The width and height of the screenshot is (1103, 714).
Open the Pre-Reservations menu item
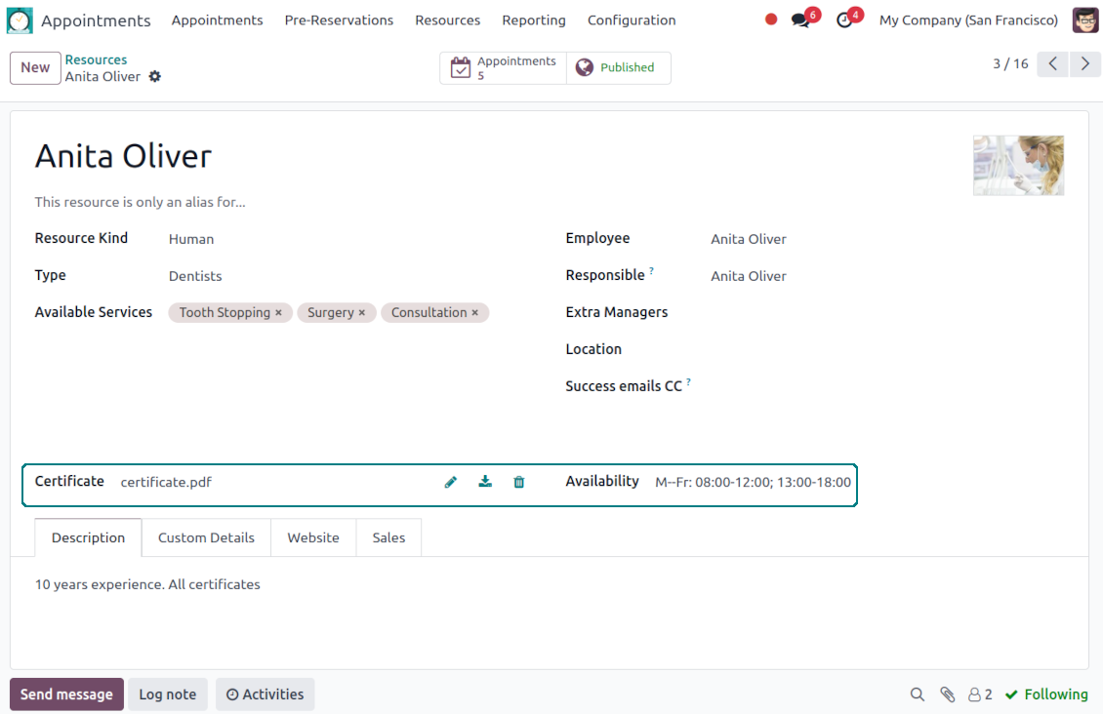339,20
